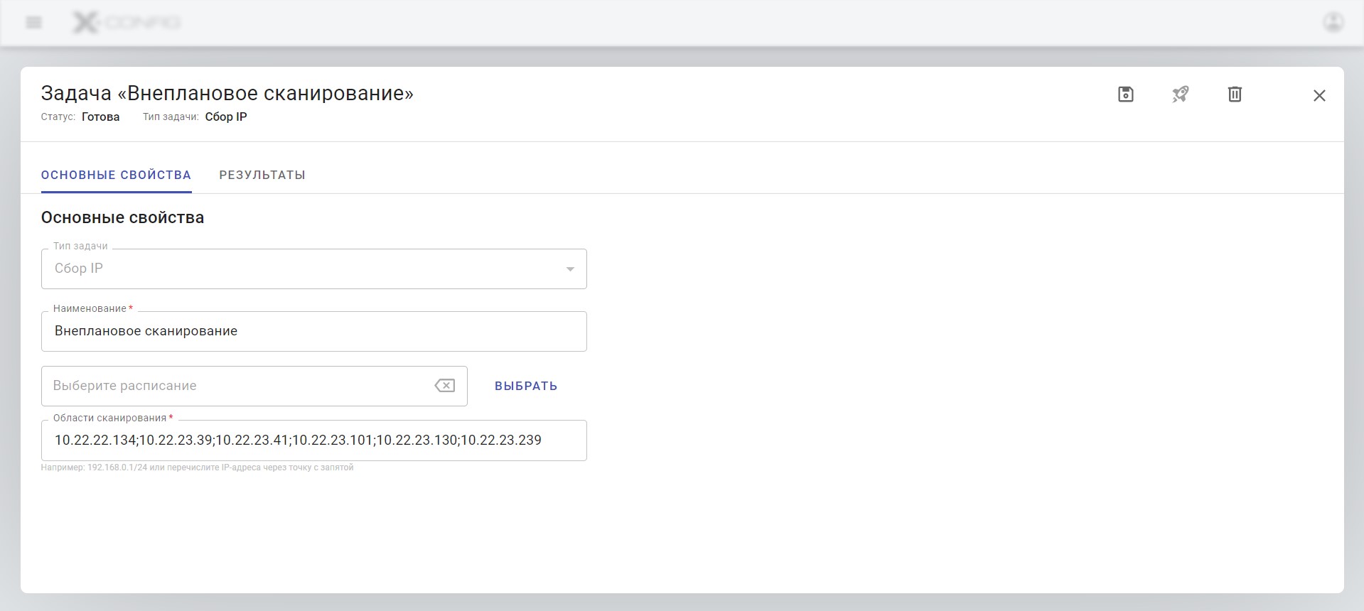The width and height of the screenshot is (1364, 611).
Task: Focus the «Наименование» text field
Action: coord(313,331)
